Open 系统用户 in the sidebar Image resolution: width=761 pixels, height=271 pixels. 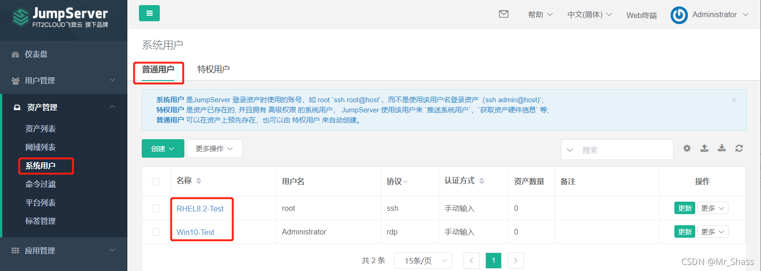click(x=40, y=166)
